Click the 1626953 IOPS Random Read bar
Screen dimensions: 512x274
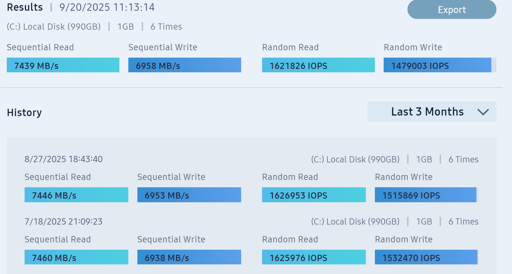(314, 195)
